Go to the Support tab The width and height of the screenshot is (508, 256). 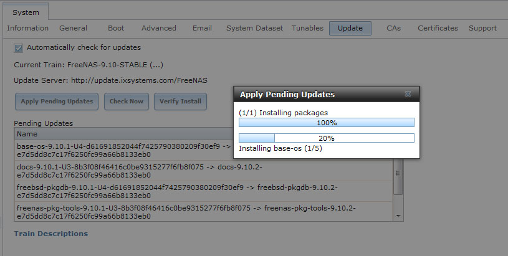(x=482, y=28)
